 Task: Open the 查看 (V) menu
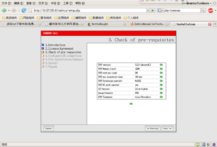coord(31,3)
